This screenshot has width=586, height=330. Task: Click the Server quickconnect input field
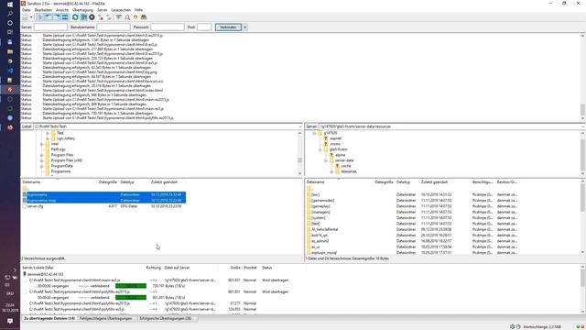coord(50,27)
